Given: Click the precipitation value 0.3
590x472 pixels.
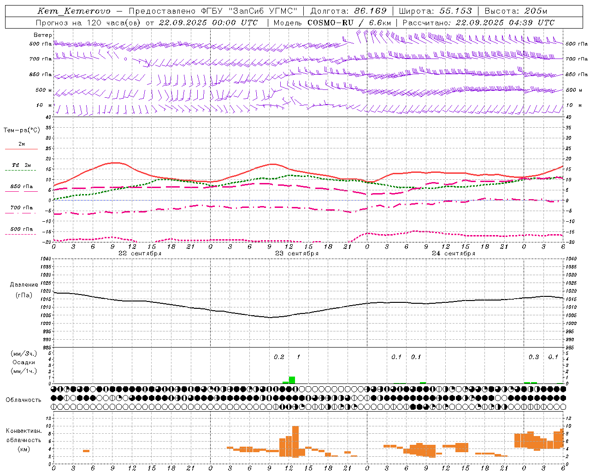Looking at the screenshot, I should pyautogui.click(x=533, y=357).
